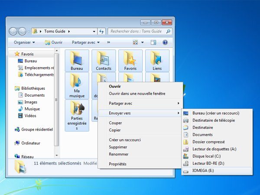Click the refresh button beside address bar
Screen dimensions: 260x195
101,31
